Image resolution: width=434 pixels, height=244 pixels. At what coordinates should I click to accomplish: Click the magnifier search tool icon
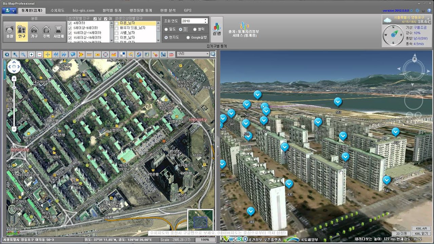coord(131,54)
